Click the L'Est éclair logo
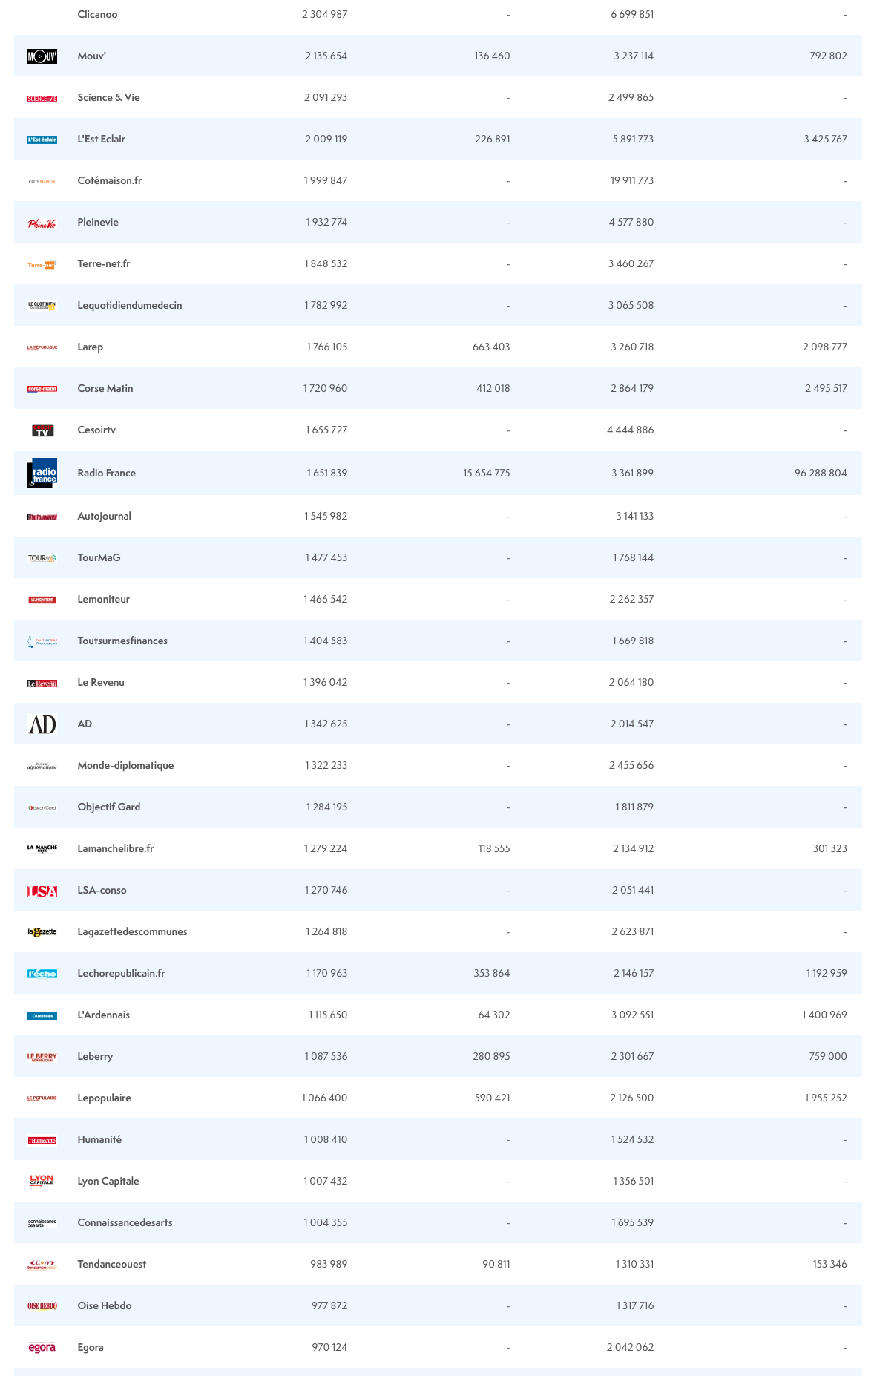 click(42, 140)
